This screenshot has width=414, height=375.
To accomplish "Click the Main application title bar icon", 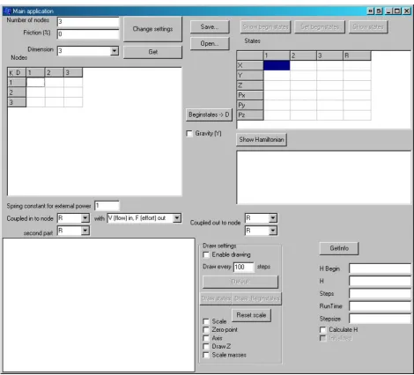I will coord(7,11).
